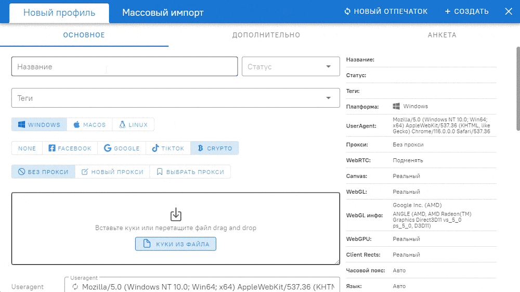
Task: Select the Google profile type
Action: [122, 148]
